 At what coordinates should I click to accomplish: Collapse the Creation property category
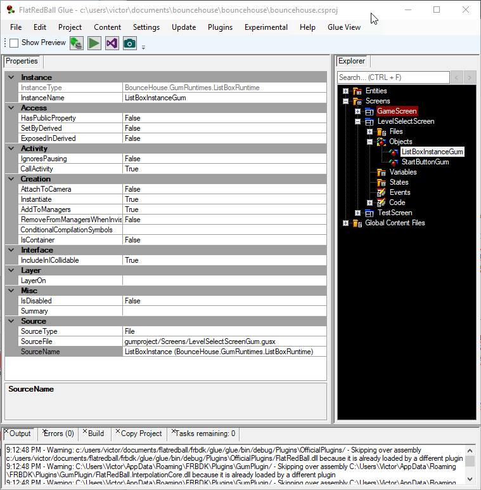tap(11, 179)
